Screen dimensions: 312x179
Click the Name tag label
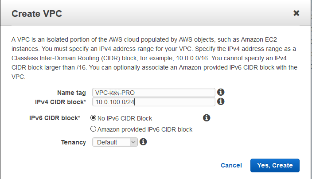click(x=72, y=93)
